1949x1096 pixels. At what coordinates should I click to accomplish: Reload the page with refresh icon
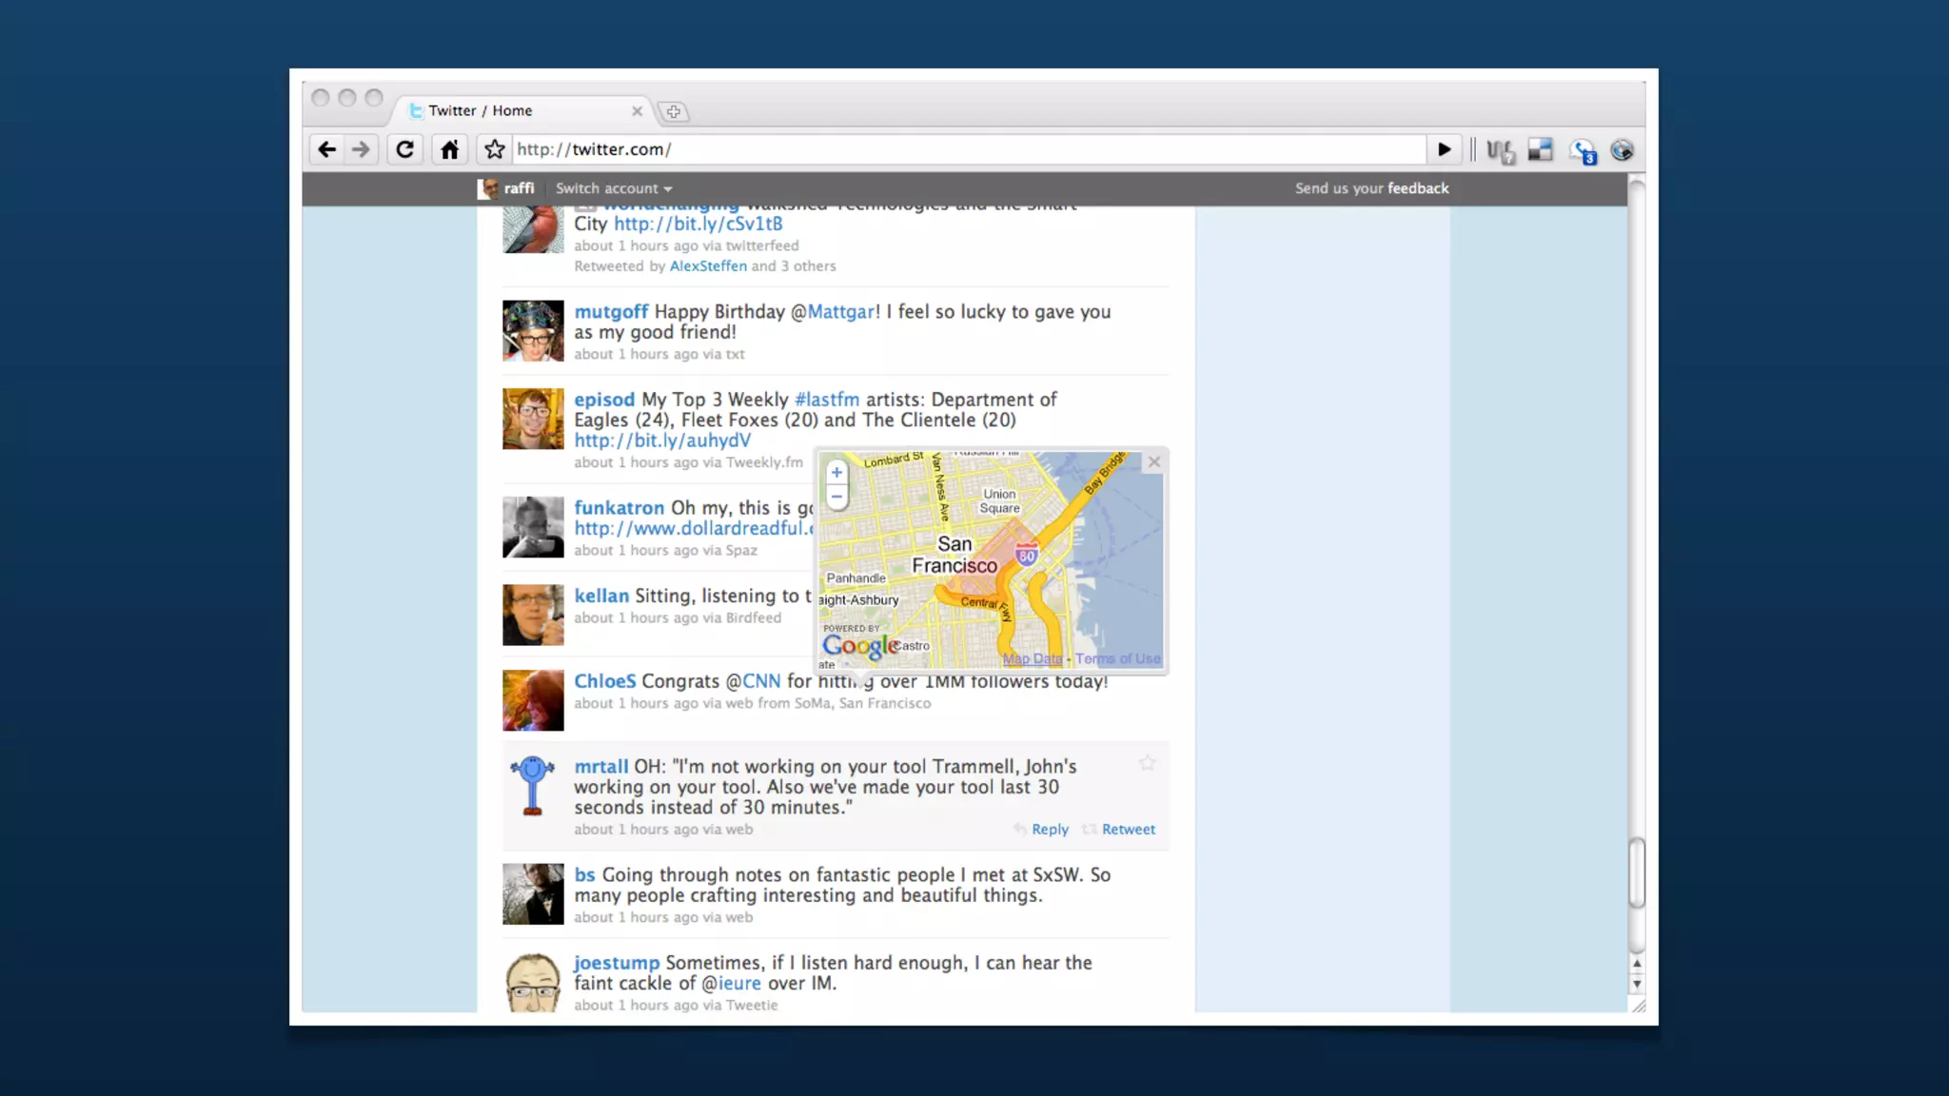pyautogui.click(x=404, y=149)
